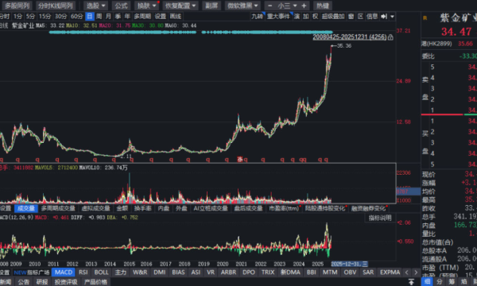Open the 公告 announcements tab
The width and height of the screenshot is (477, 286).
[24, 282]
